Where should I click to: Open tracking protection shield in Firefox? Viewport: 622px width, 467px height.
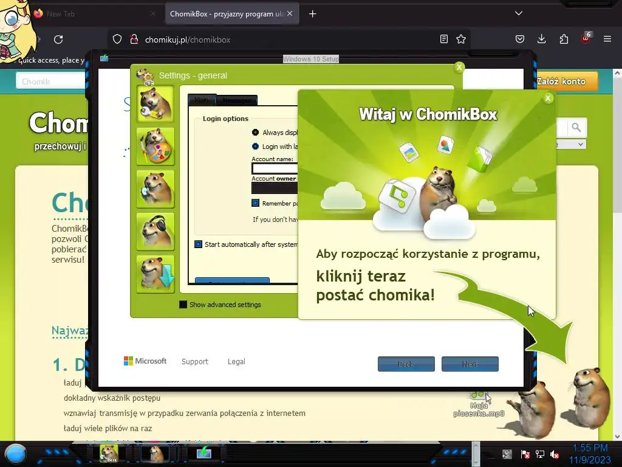point(117,40)
